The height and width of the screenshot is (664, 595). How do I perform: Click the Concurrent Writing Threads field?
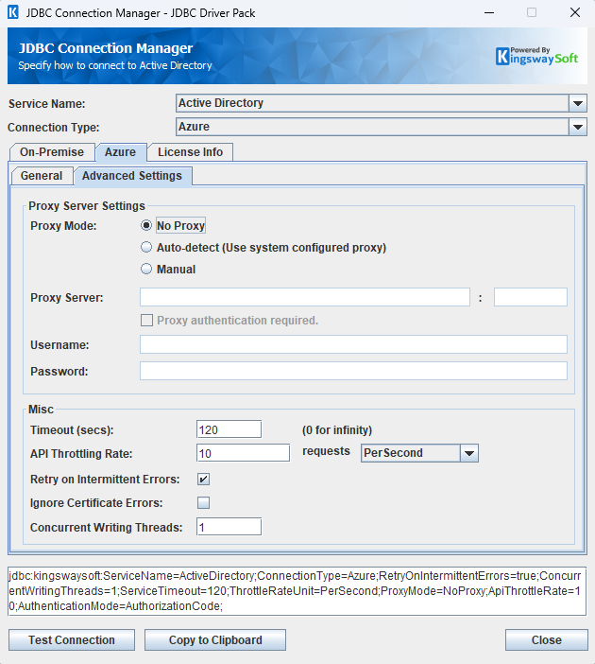point(229,527)
